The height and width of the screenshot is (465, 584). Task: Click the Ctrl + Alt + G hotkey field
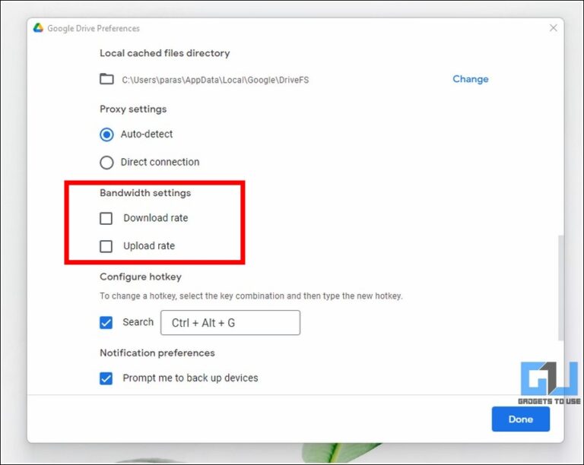click(x=230, y=322)
